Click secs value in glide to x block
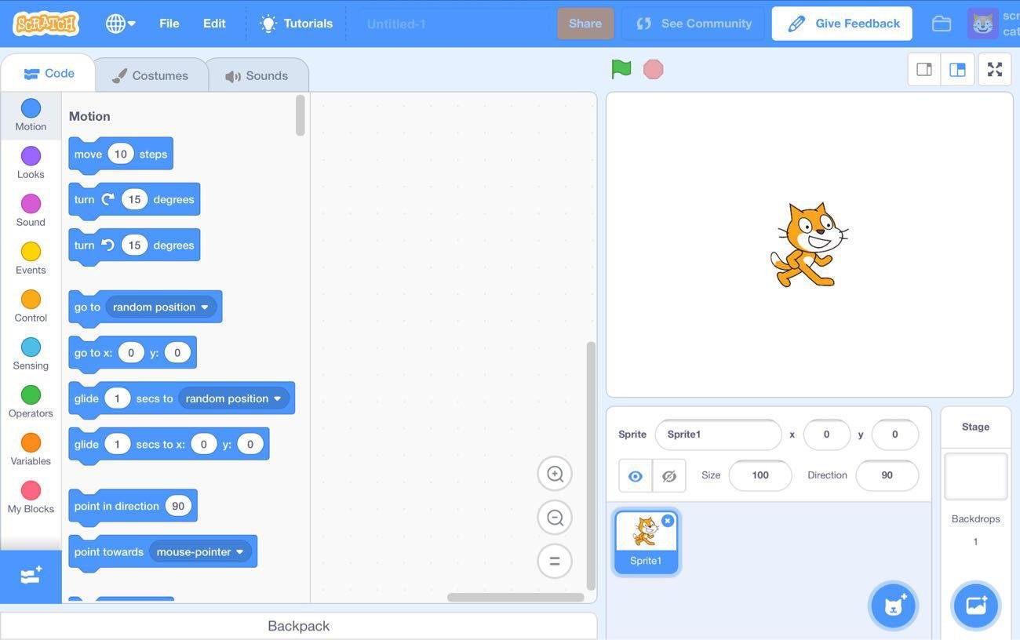This screenshot has width=1020, height=640. point(117,444)
